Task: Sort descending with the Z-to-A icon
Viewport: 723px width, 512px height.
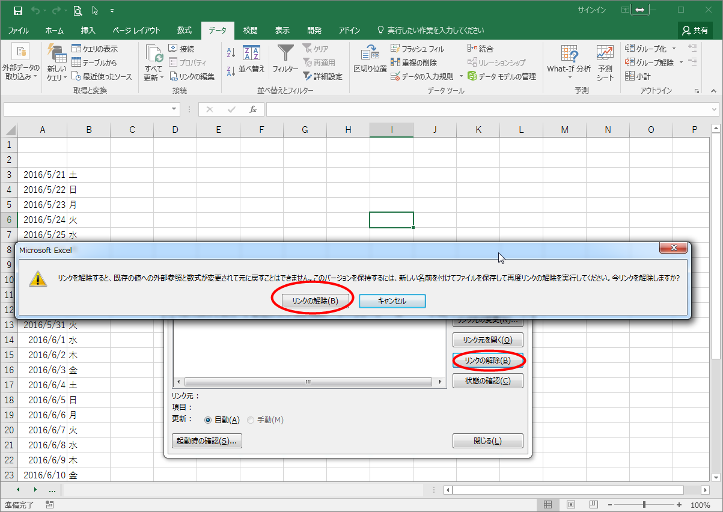Action: 231,71
